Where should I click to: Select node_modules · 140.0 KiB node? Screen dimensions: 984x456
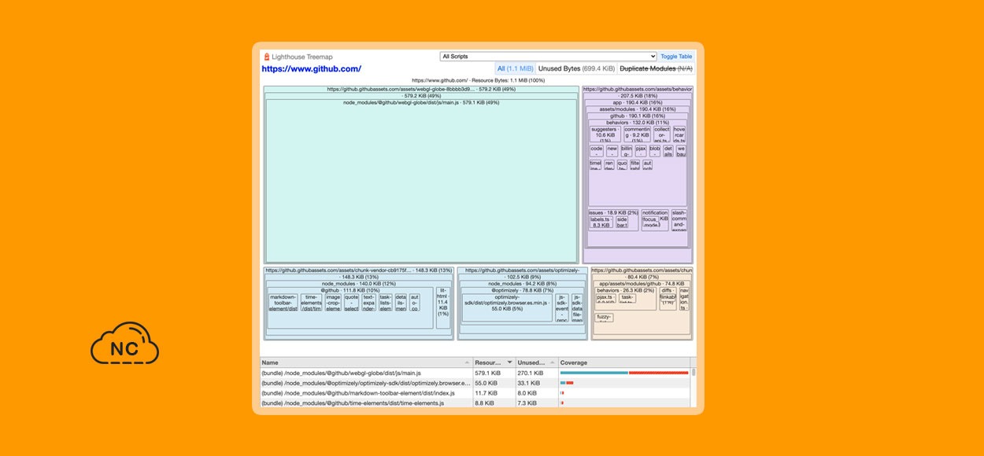359,284
